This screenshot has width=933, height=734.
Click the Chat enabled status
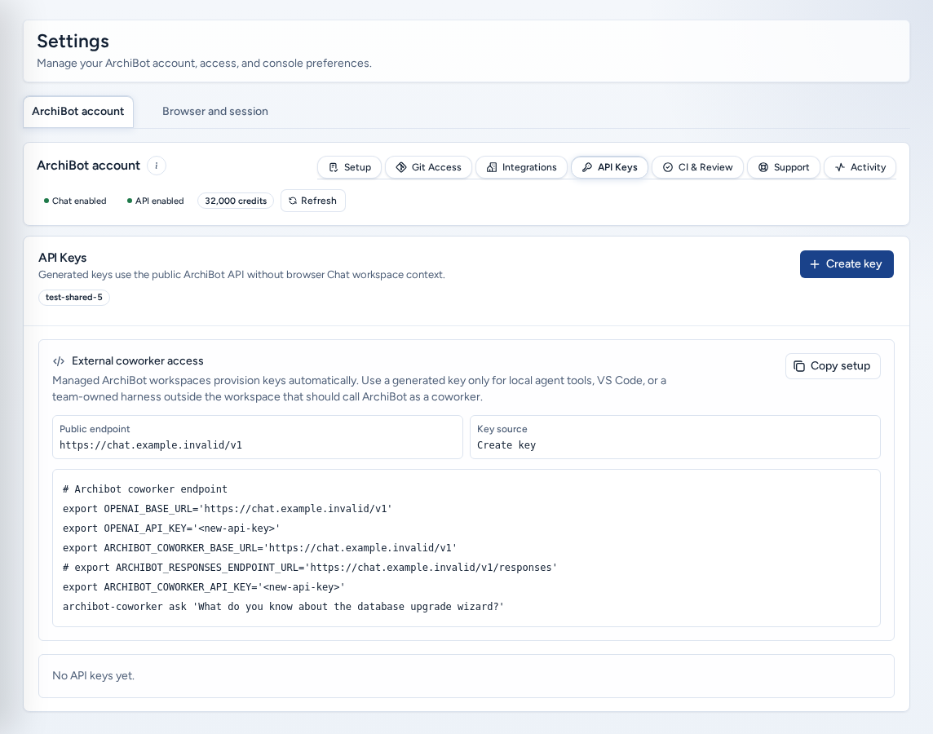point(75,201)
